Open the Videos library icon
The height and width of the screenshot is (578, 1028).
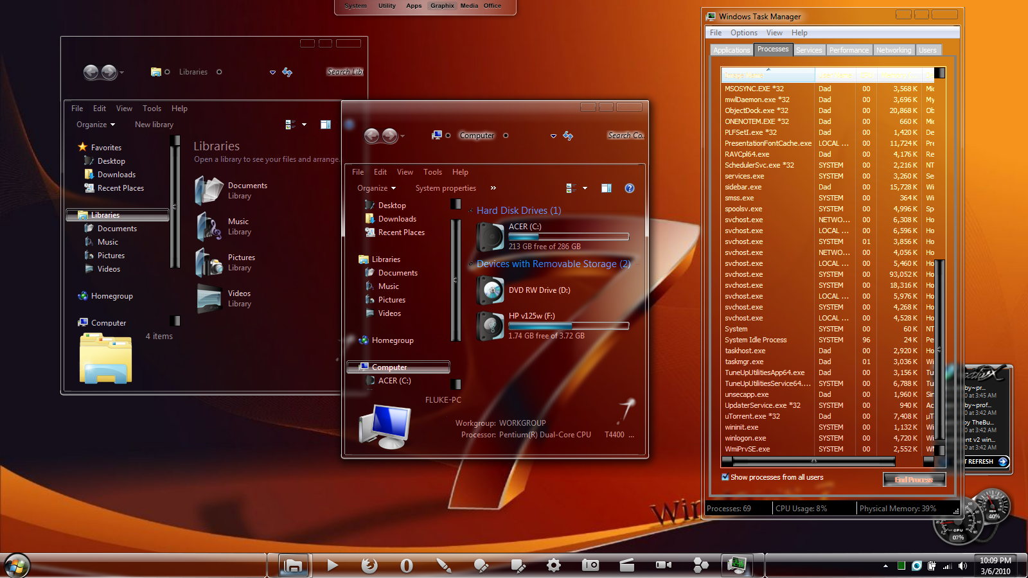coord(209,298)
